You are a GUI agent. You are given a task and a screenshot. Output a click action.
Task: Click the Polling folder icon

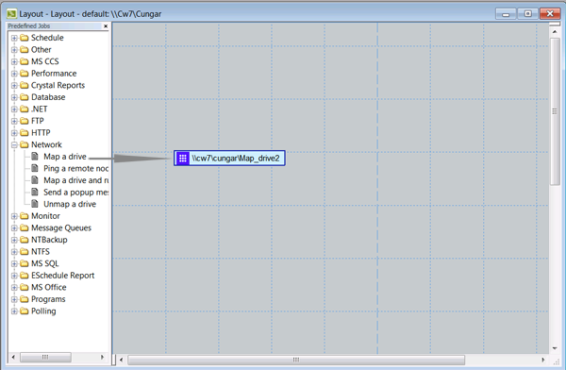pos(25,311)
